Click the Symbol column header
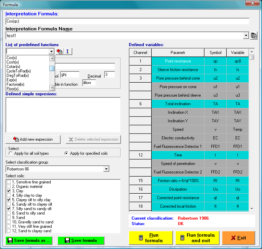This screenshot has width=262, height=249. [215, 53]
